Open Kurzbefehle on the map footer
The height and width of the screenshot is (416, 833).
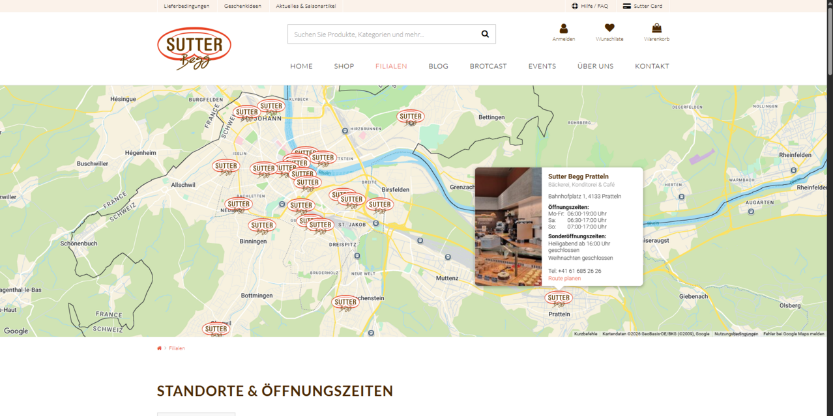585,334
